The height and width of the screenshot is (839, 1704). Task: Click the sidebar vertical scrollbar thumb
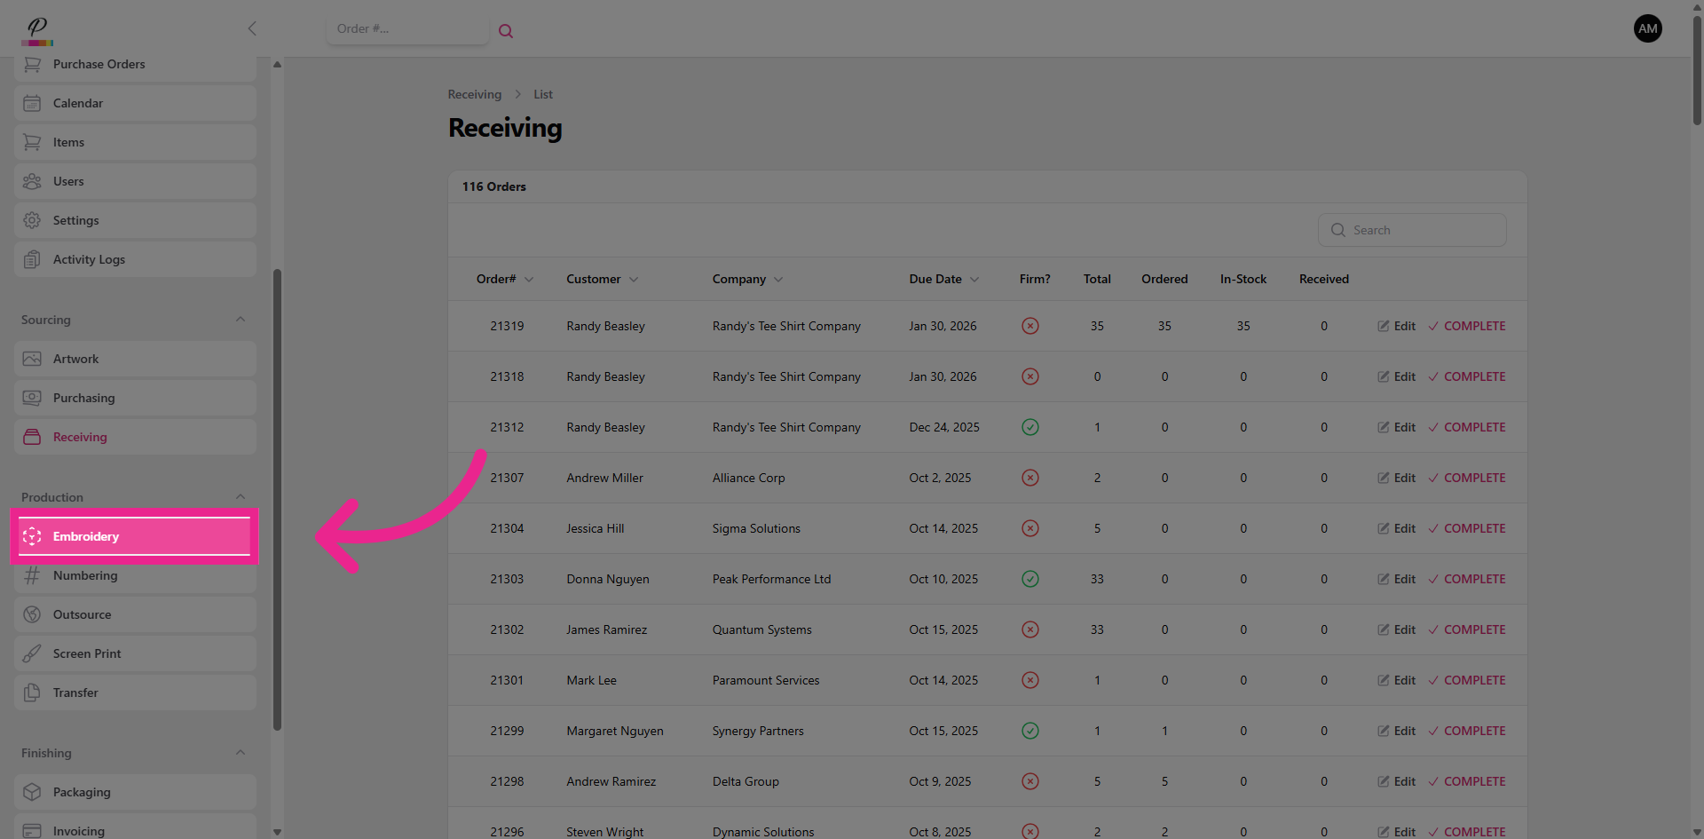click(x=277, y=497)
